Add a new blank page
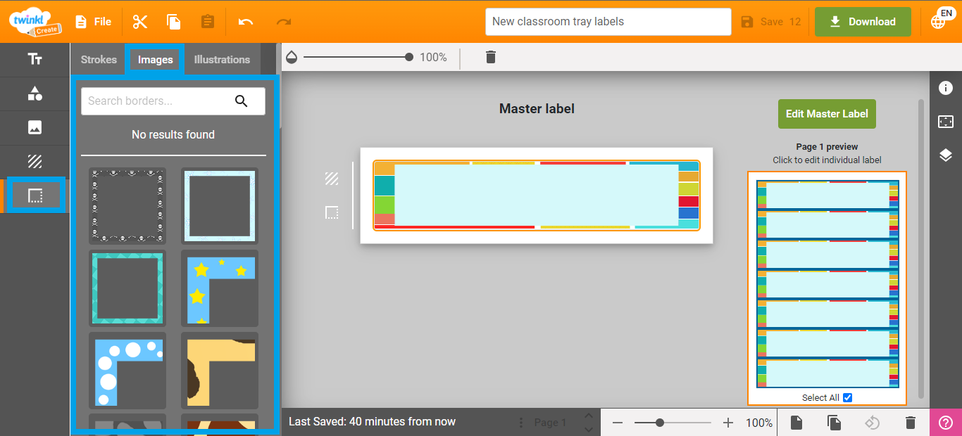Image resolution: width=962 pixels, height=436 pixels. 796,423
